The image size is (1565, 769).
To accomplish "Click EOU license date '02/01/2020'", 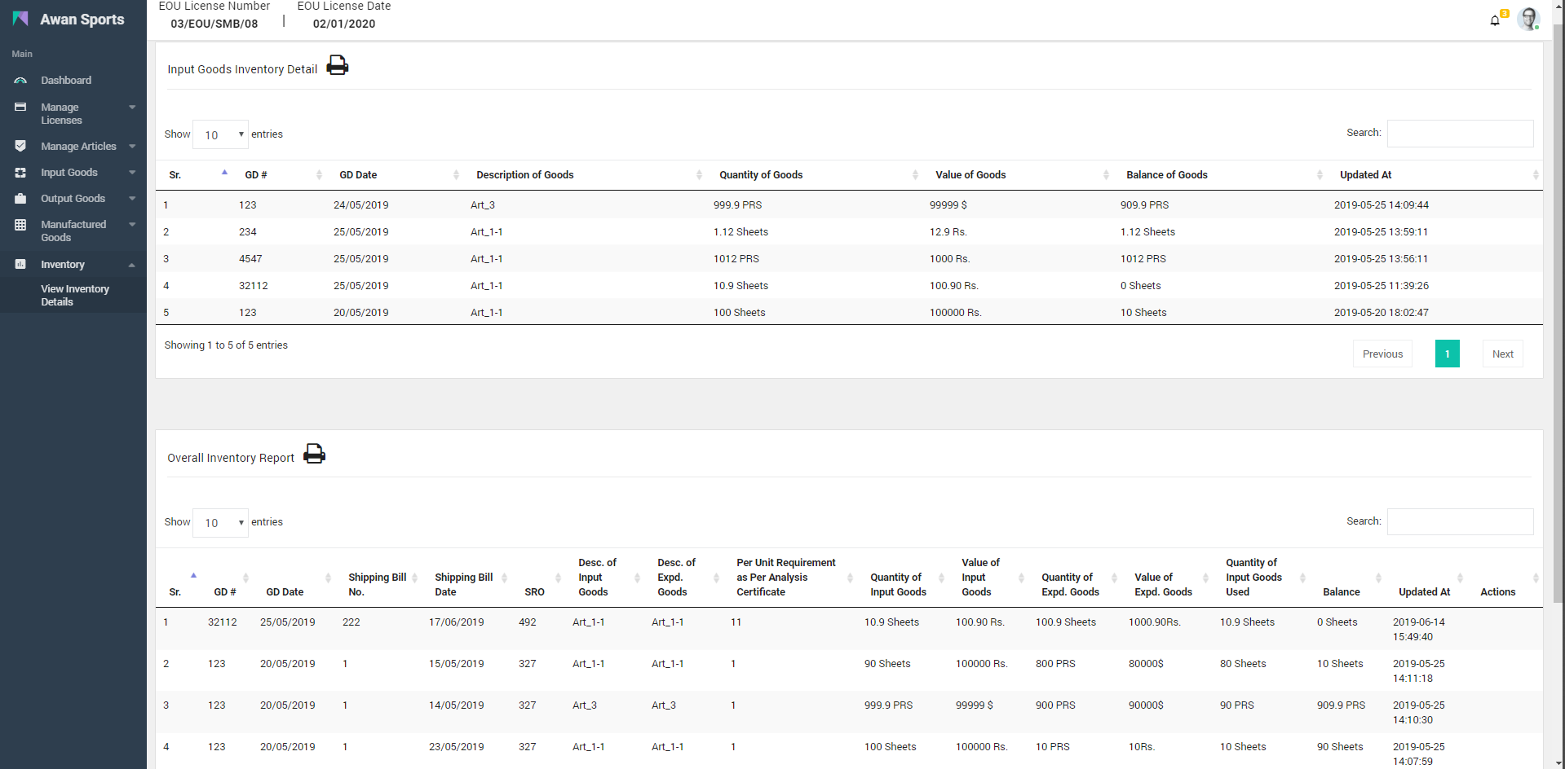I will click(344, 24).
